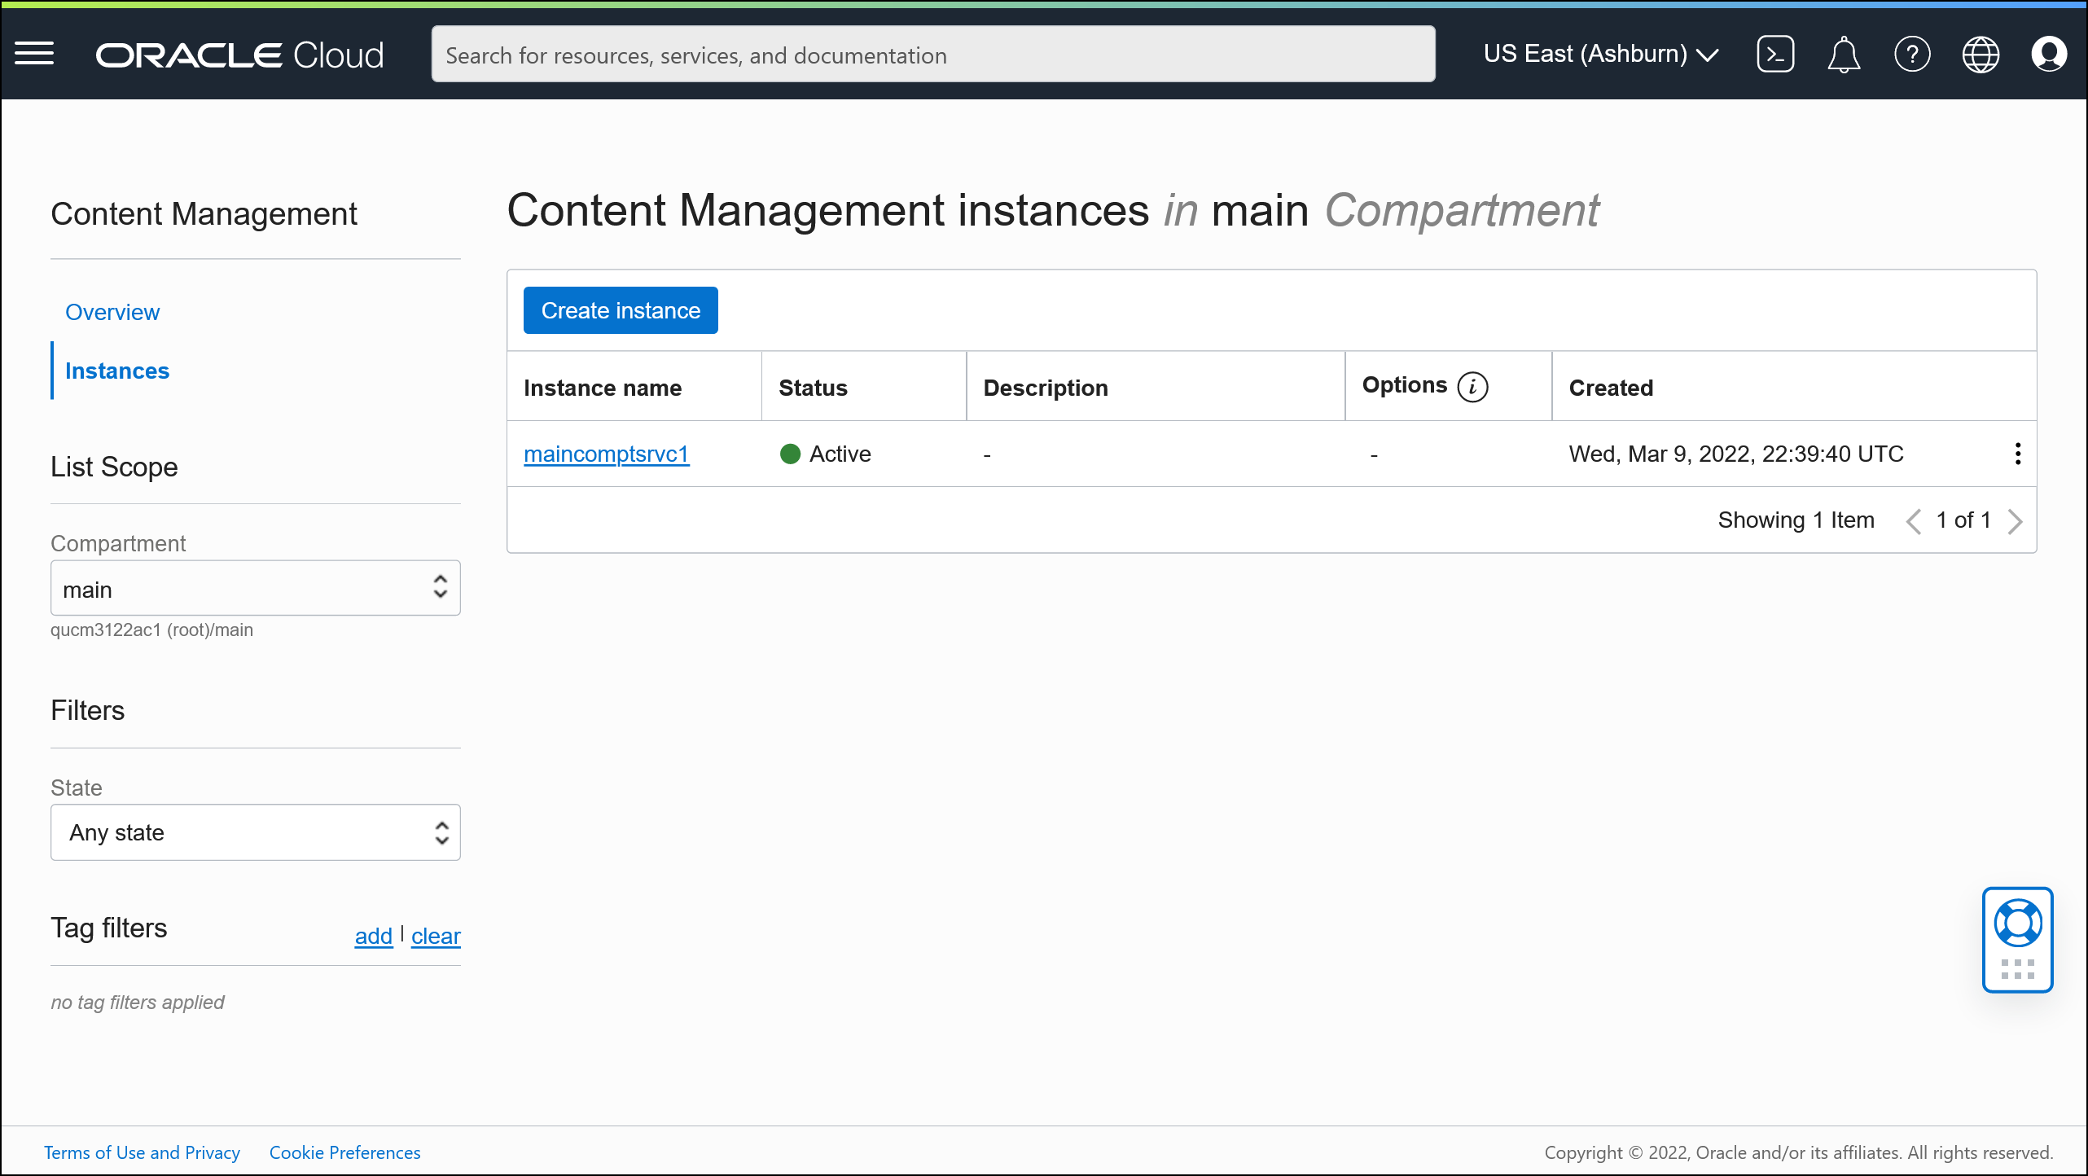Open the notifications bell
Image resolution: width=2088 pixels, height=1176 pixels.
click(1844, 53)
